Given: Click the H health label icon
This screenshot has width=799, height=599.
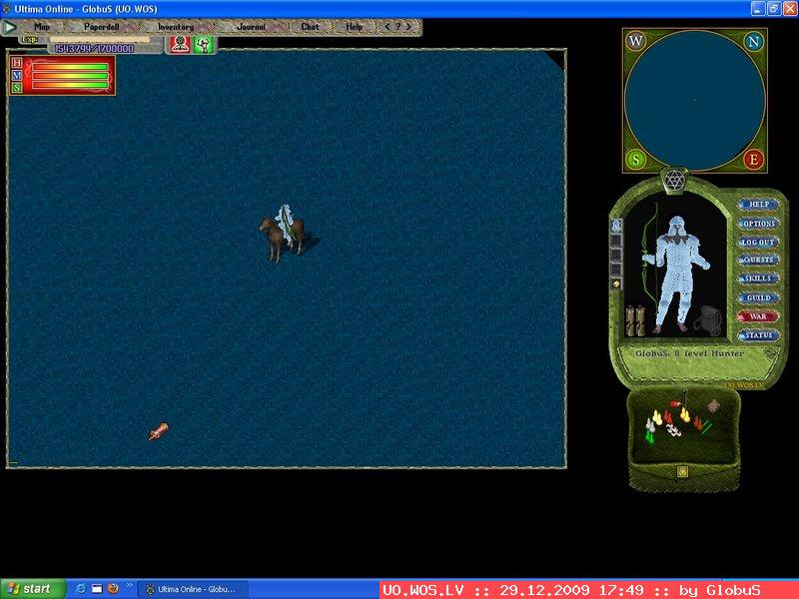Looking at the screenshot, I should click(17, 63).
